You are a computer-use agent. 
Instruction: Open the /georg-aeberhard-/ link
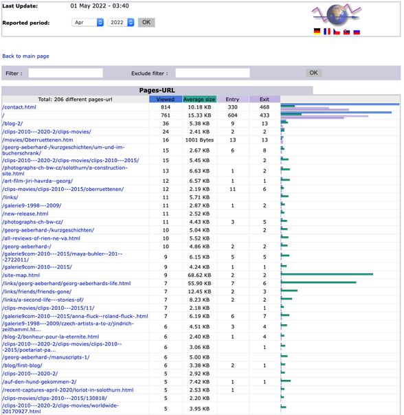[27, 247]
